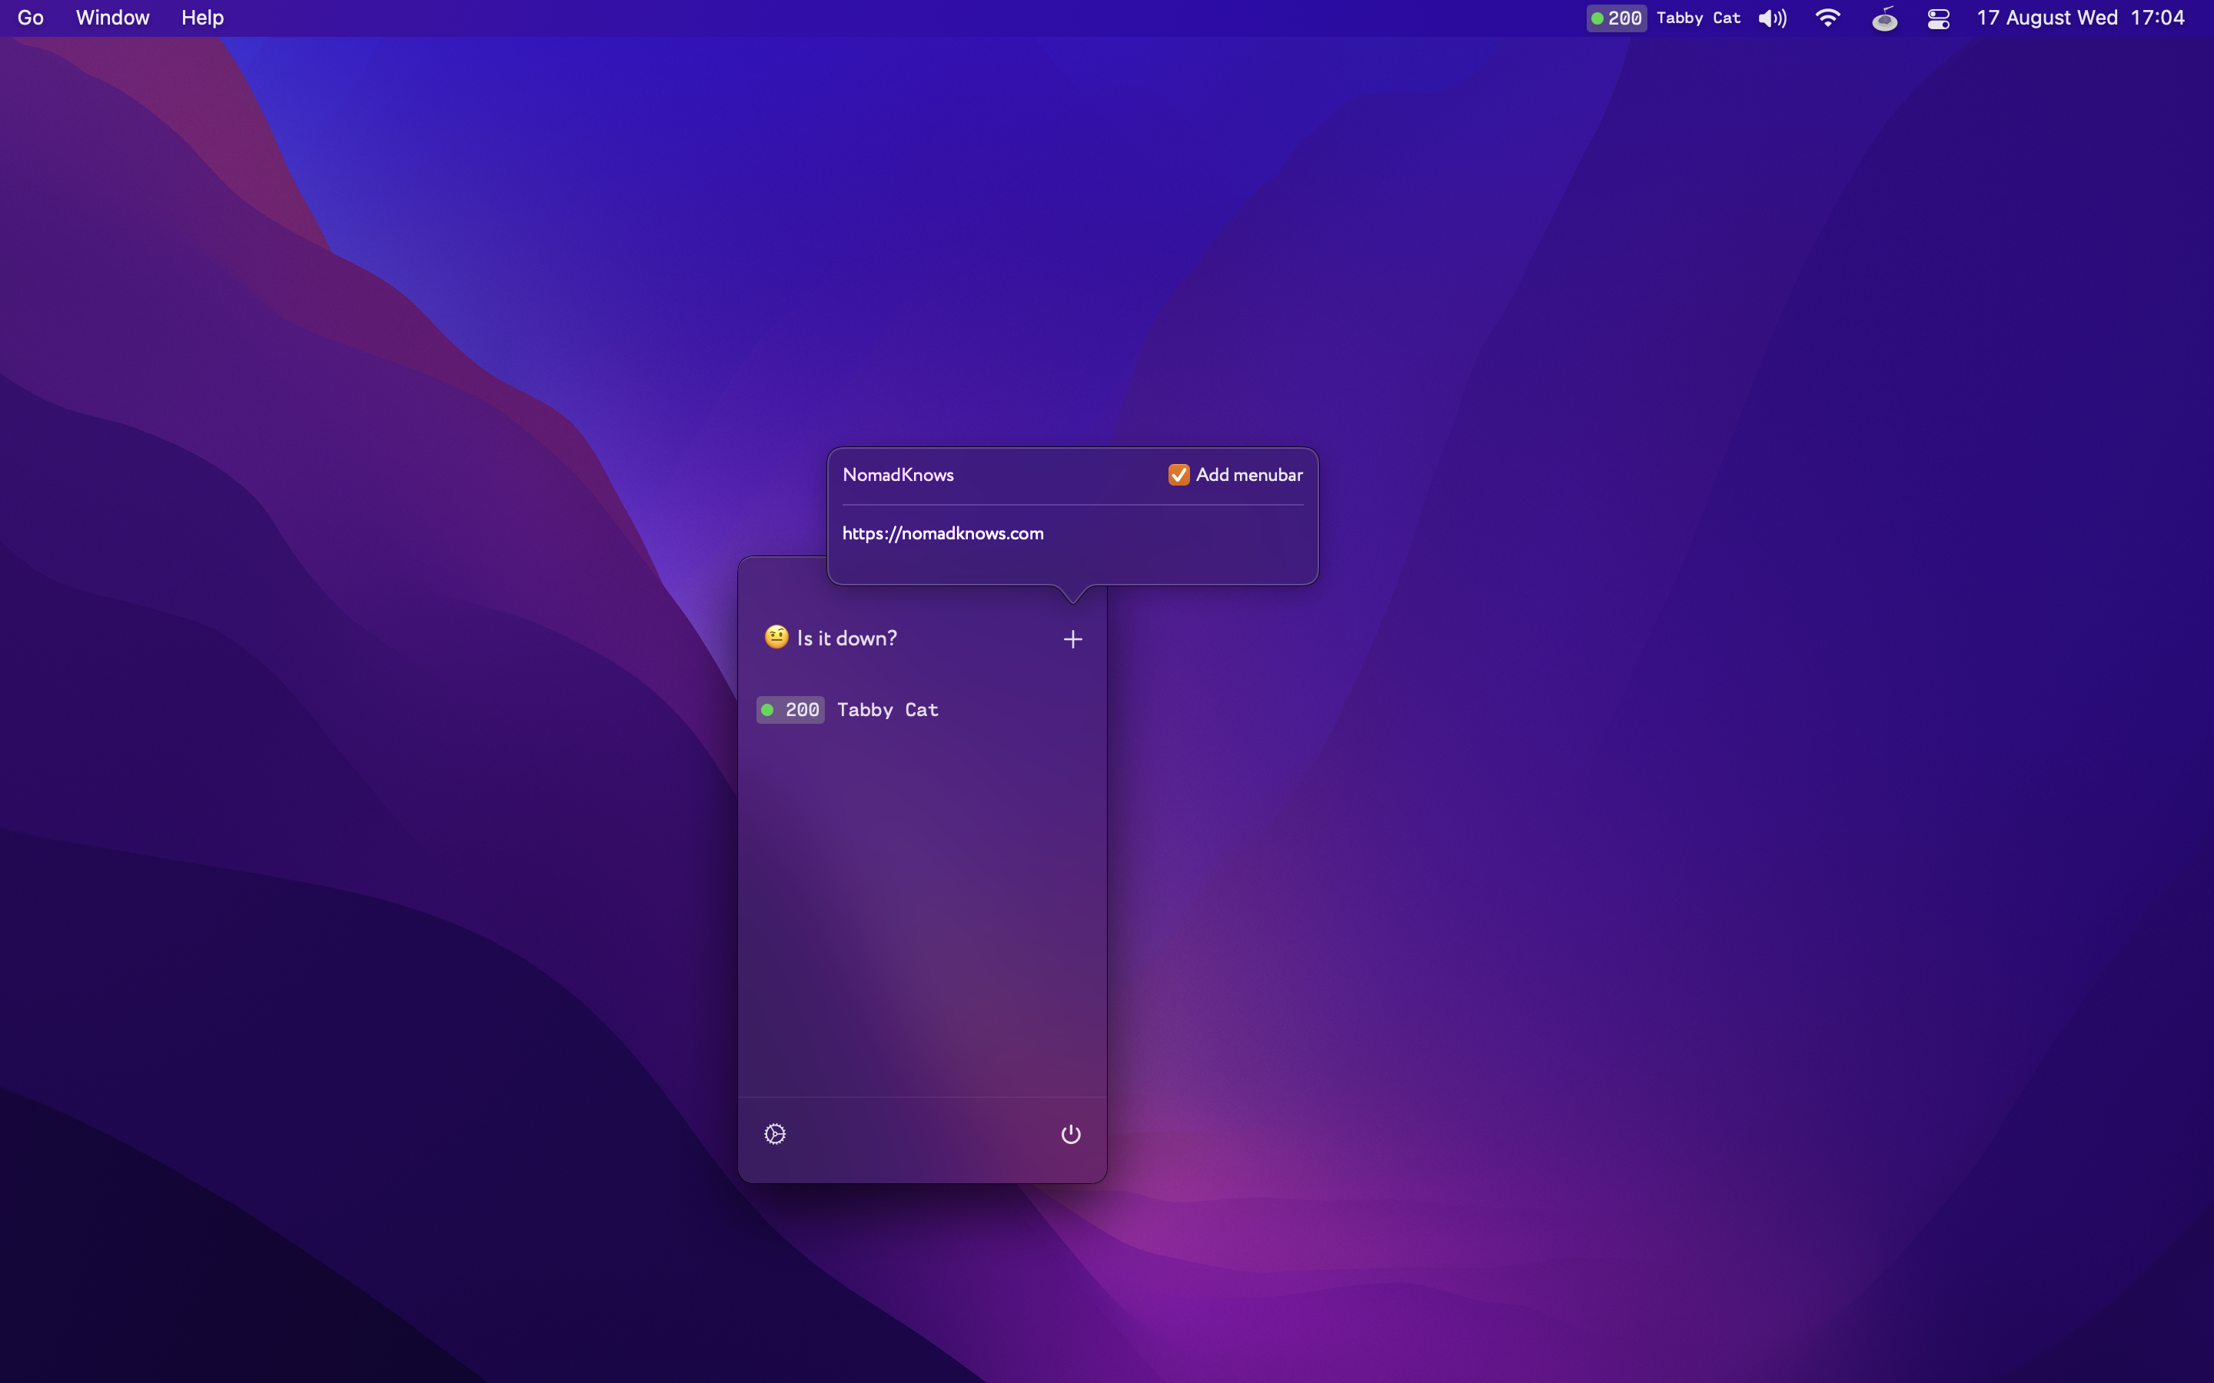
Task: Open the Help menu
Action: tap(202, 18)
